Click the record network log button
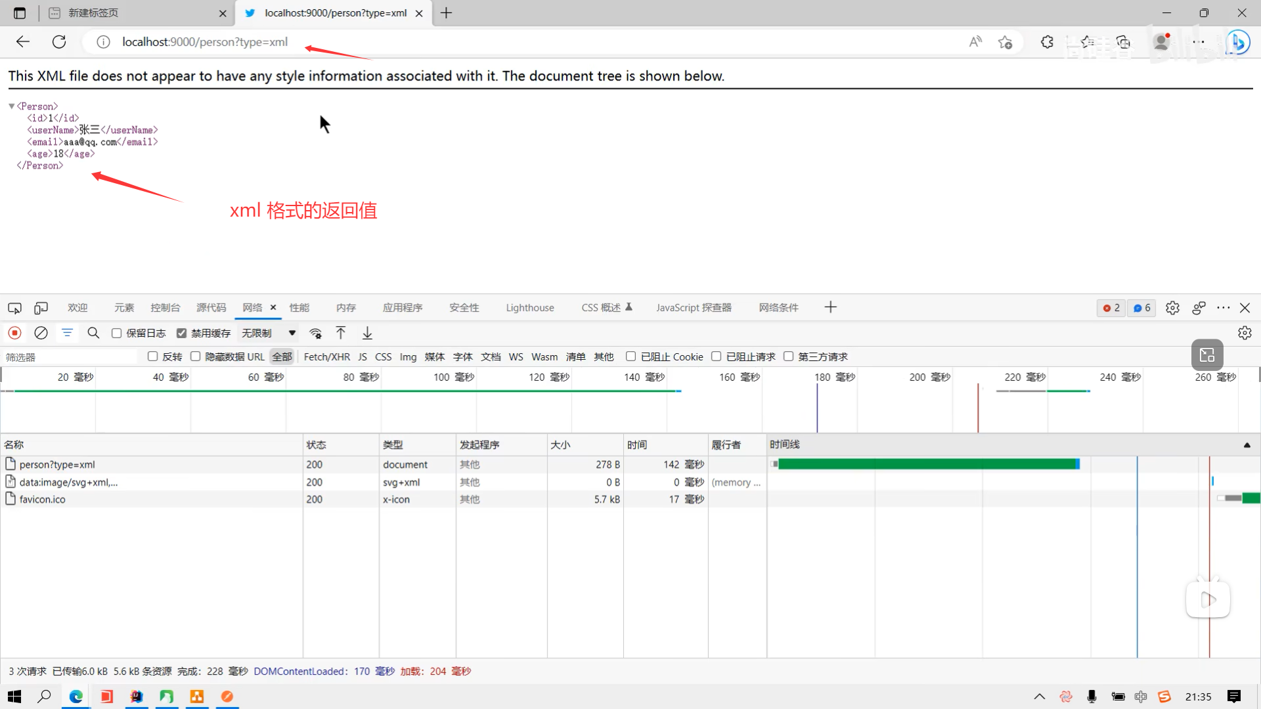The height and width of the screenshot is (709, 1261). pyautogui.click(x=14, y=333)
